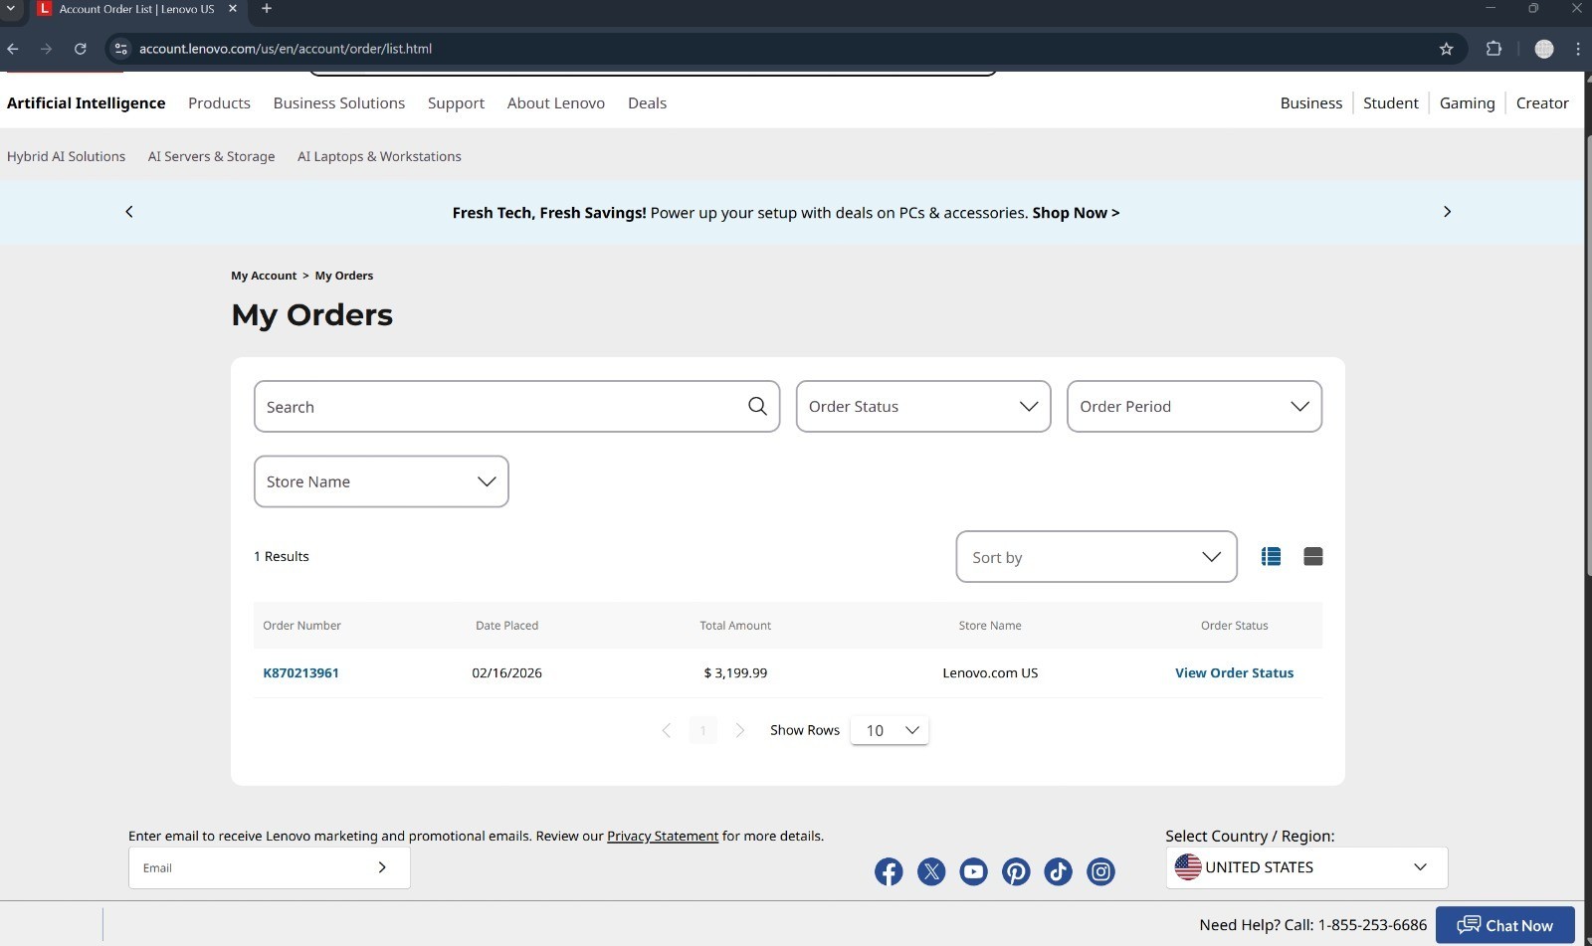Close the Account Order List tab
Screen dimensions: 1592x946
click(x=233, y=9)
